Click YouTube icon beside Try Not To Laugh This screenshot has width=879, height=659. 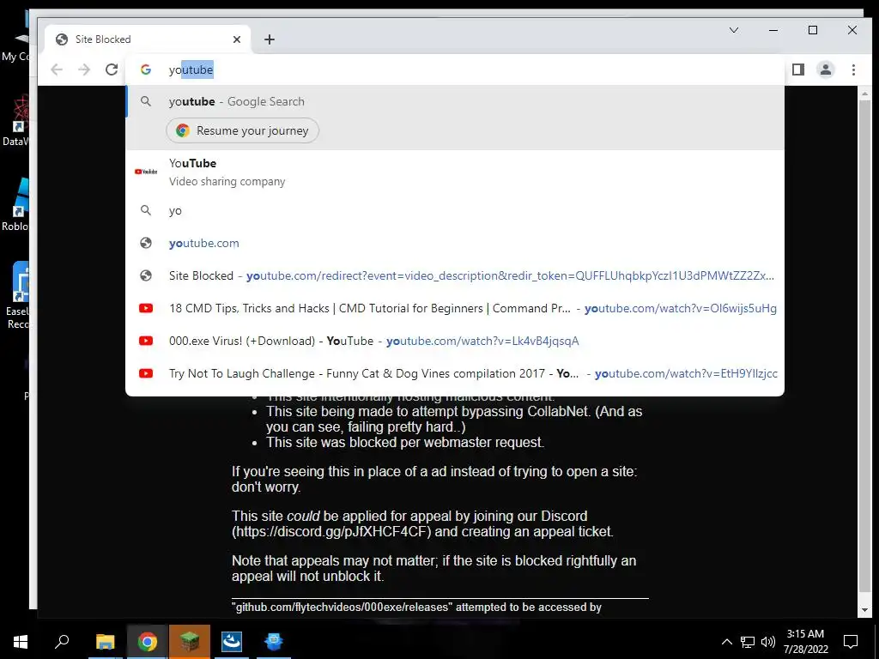[146, 373]
